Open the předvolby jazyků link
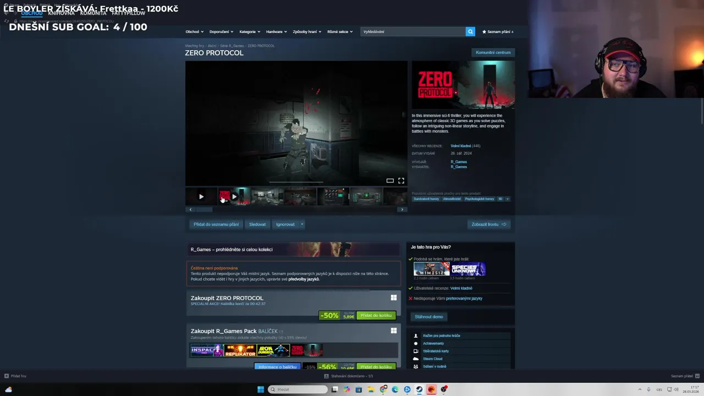Image resolution: width=704 pixels, height=396 pixels. pos(304,279)
